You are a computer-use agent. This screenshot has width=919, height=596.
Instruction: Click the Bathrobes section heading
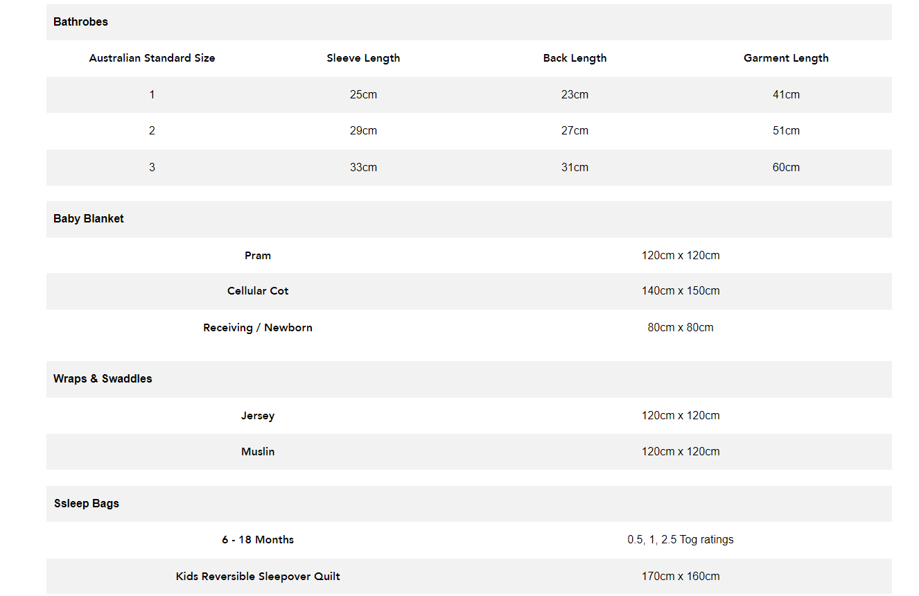(80, 22)
